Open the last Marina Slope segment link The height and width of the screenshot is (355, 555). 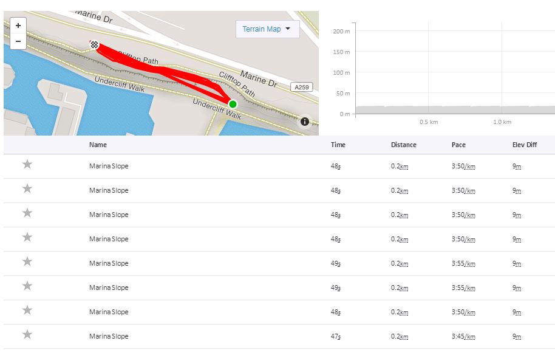click(109, 336)
